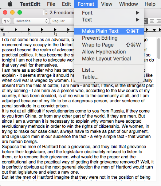Select the right-align text icon
The width and height of the screenshot is (161, 186).
(158, 21)
